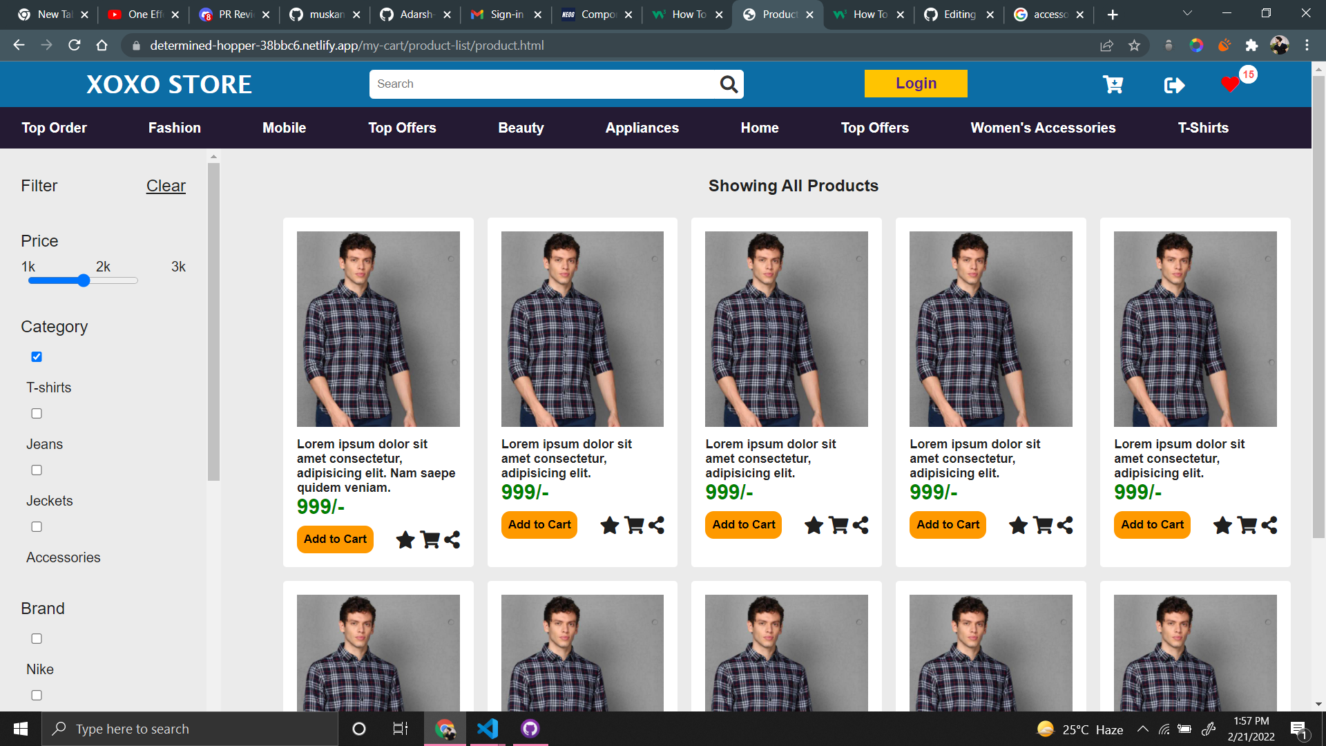Adjust the price range slider handle
Image resolution: width=1326 pixels, height=746 pixels.
(x=83, y=280)
